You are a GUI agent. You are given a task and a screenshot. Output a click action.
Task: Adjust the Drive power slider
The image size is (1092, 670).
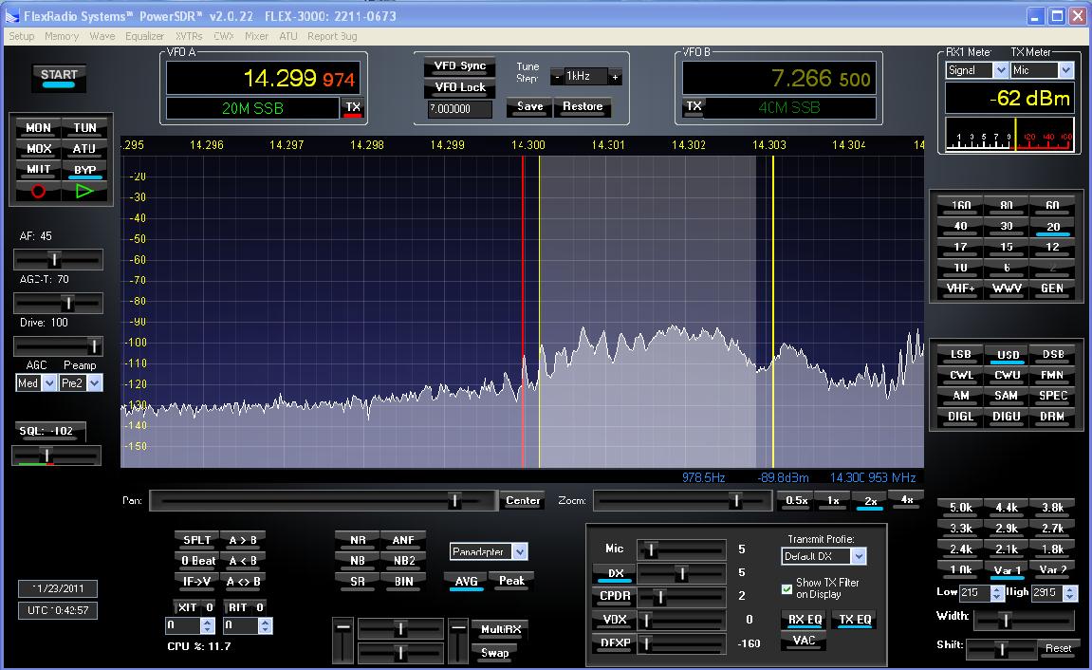click(59, 346)
